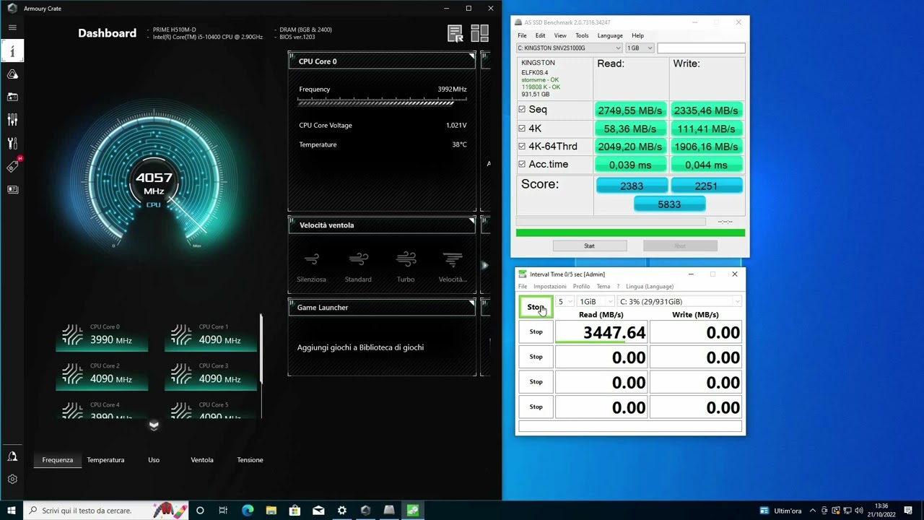Click the large Stop button beside test count

[536, 307]
